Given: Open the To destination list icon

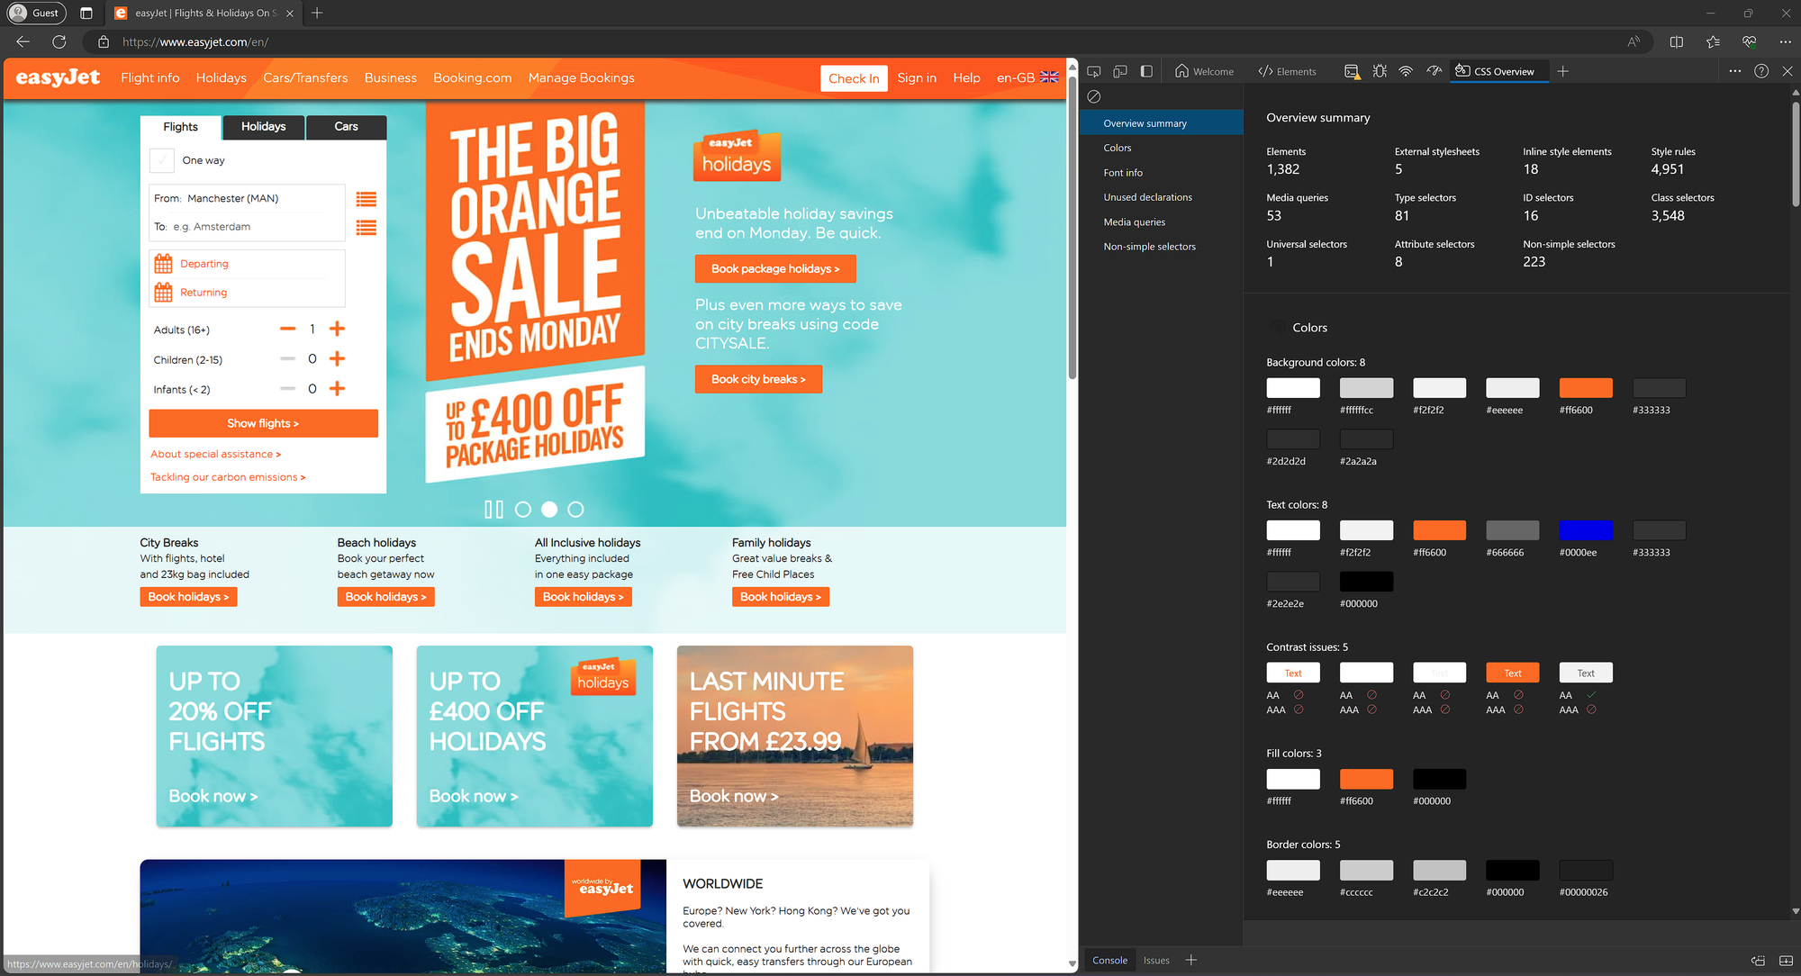Looking at the screenshot, I should tap(366, 228).
